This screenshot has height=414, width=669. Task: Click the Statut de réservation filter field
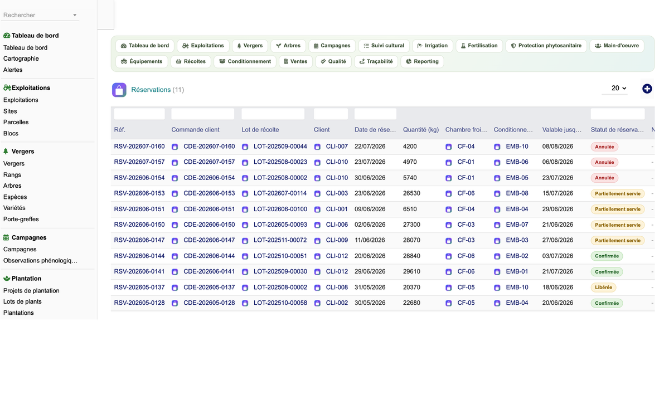tap(618, 114)
